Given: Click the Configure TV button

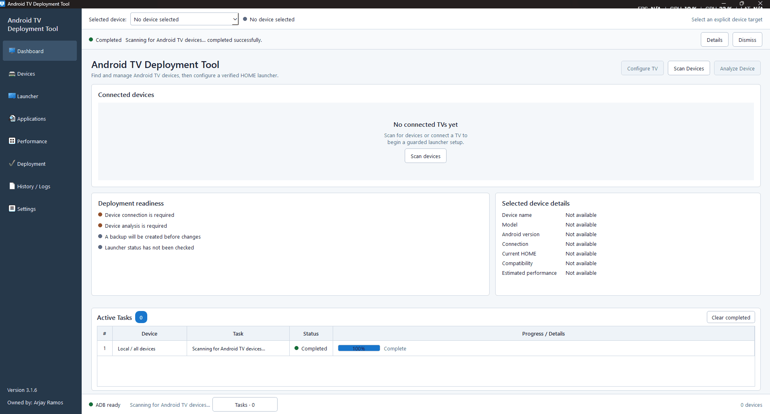Looking at the screenshot, I should point(642,68).
